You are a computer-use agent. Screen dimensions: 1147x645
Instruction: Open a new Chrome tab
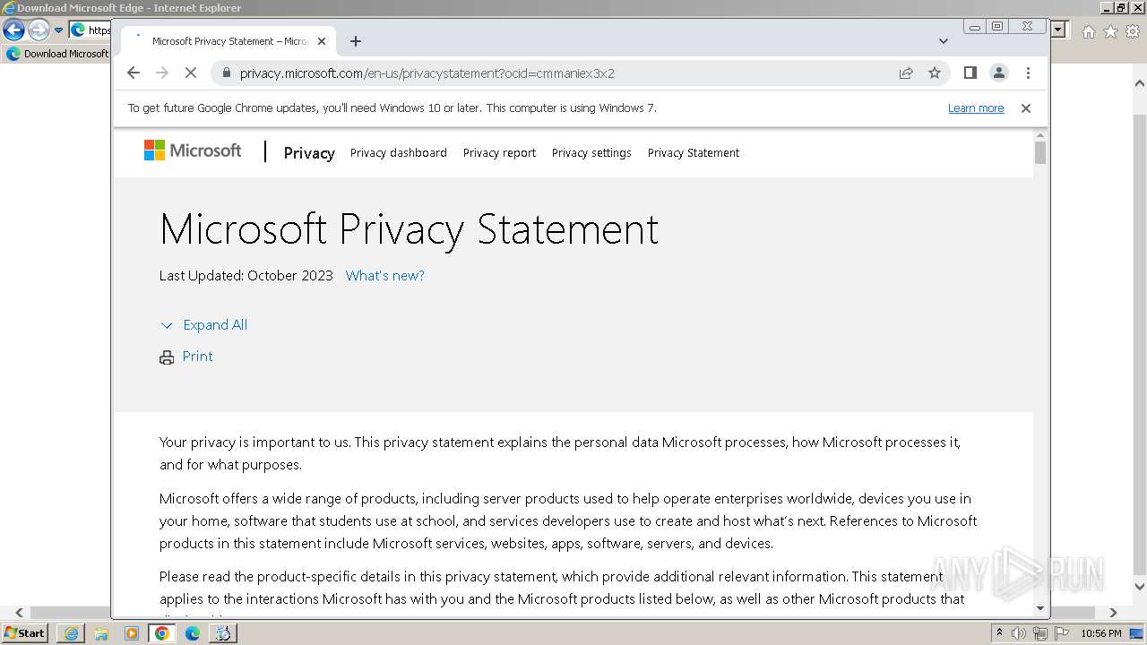click(x=356, y=41)
